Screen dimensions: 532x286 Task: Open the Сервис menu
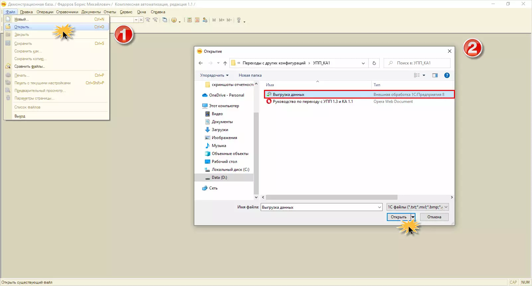pyautogui.click(x=126, y=12)
